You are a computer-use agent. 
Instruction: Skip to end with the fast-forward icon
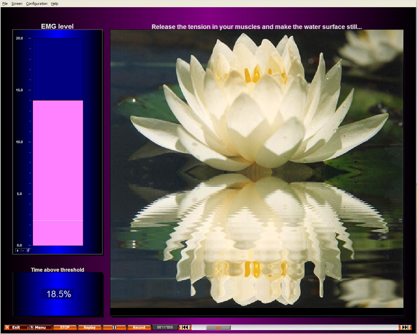pyautogui.click(x=405, y=327)
